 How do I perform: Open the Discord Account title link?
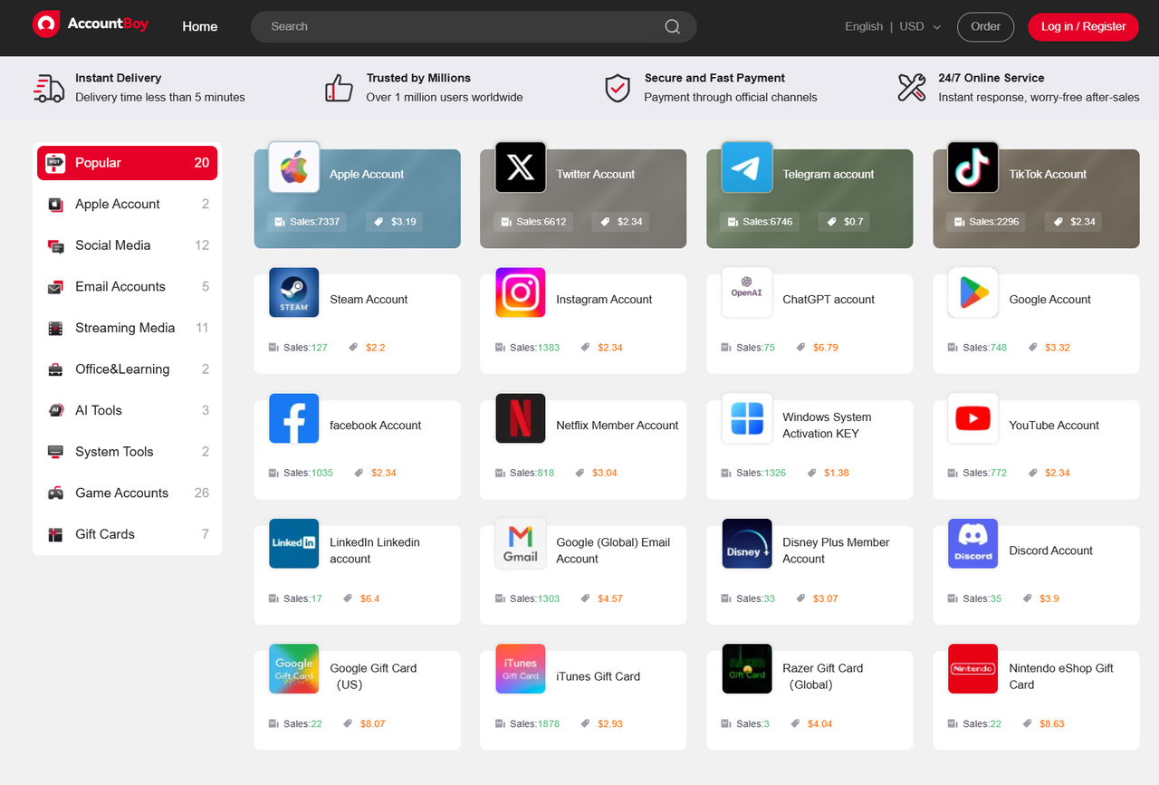[x=1050, y=550]
